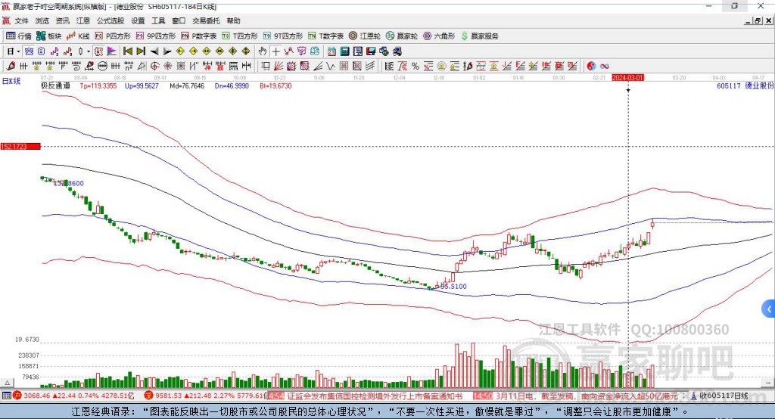Select the hand pan tool
Screen dimensions: 775x419
click(x=263, y=51)
